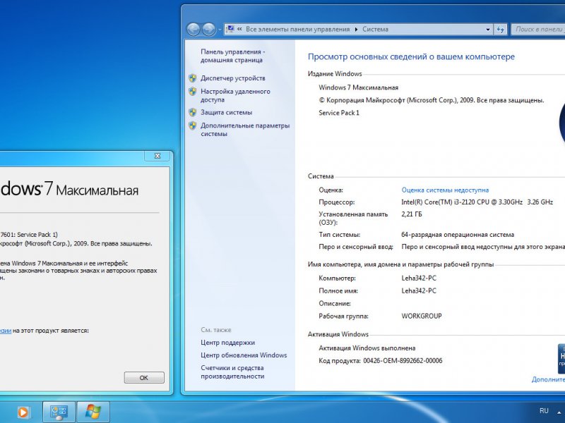
Task: Expand breadcrumb arrow before 'Система'
Action: 356,30
